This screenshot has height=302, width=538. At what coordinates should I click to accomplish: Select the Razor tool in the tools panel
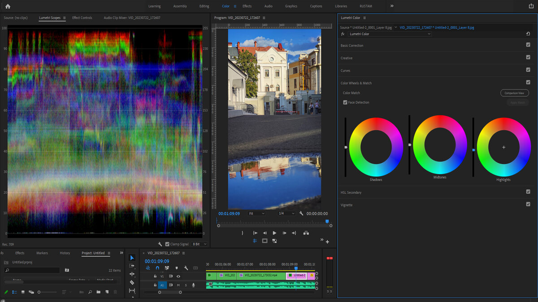coord(132,282)
